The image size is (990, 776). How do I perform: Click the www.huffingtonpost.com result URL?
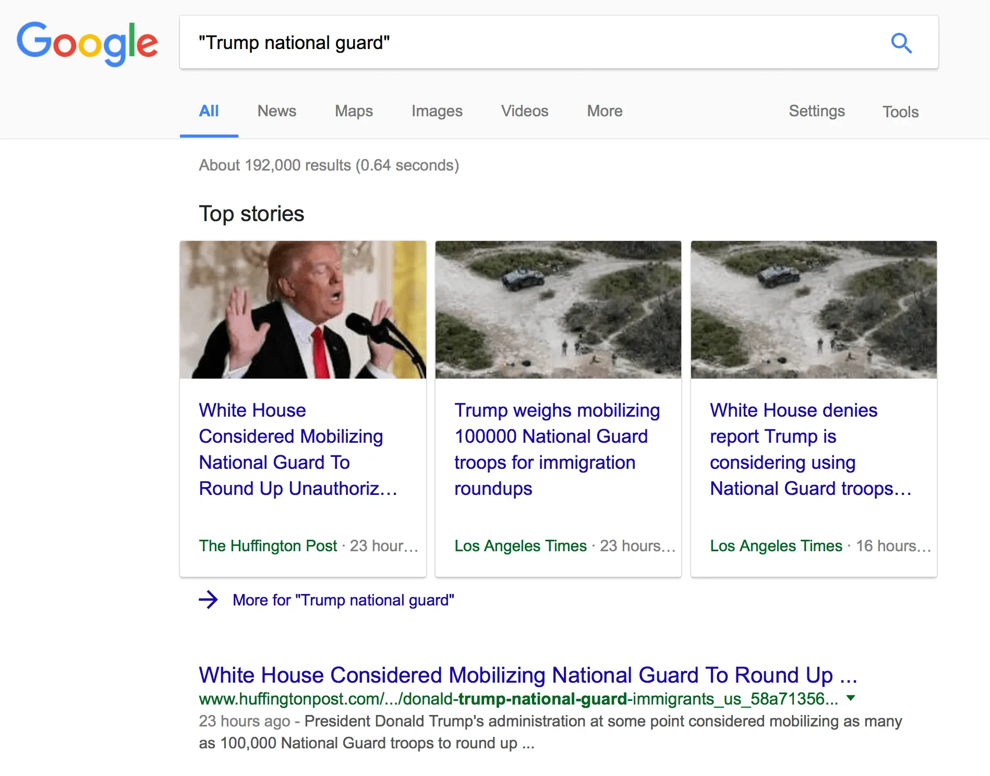click(x=518, y=699)
